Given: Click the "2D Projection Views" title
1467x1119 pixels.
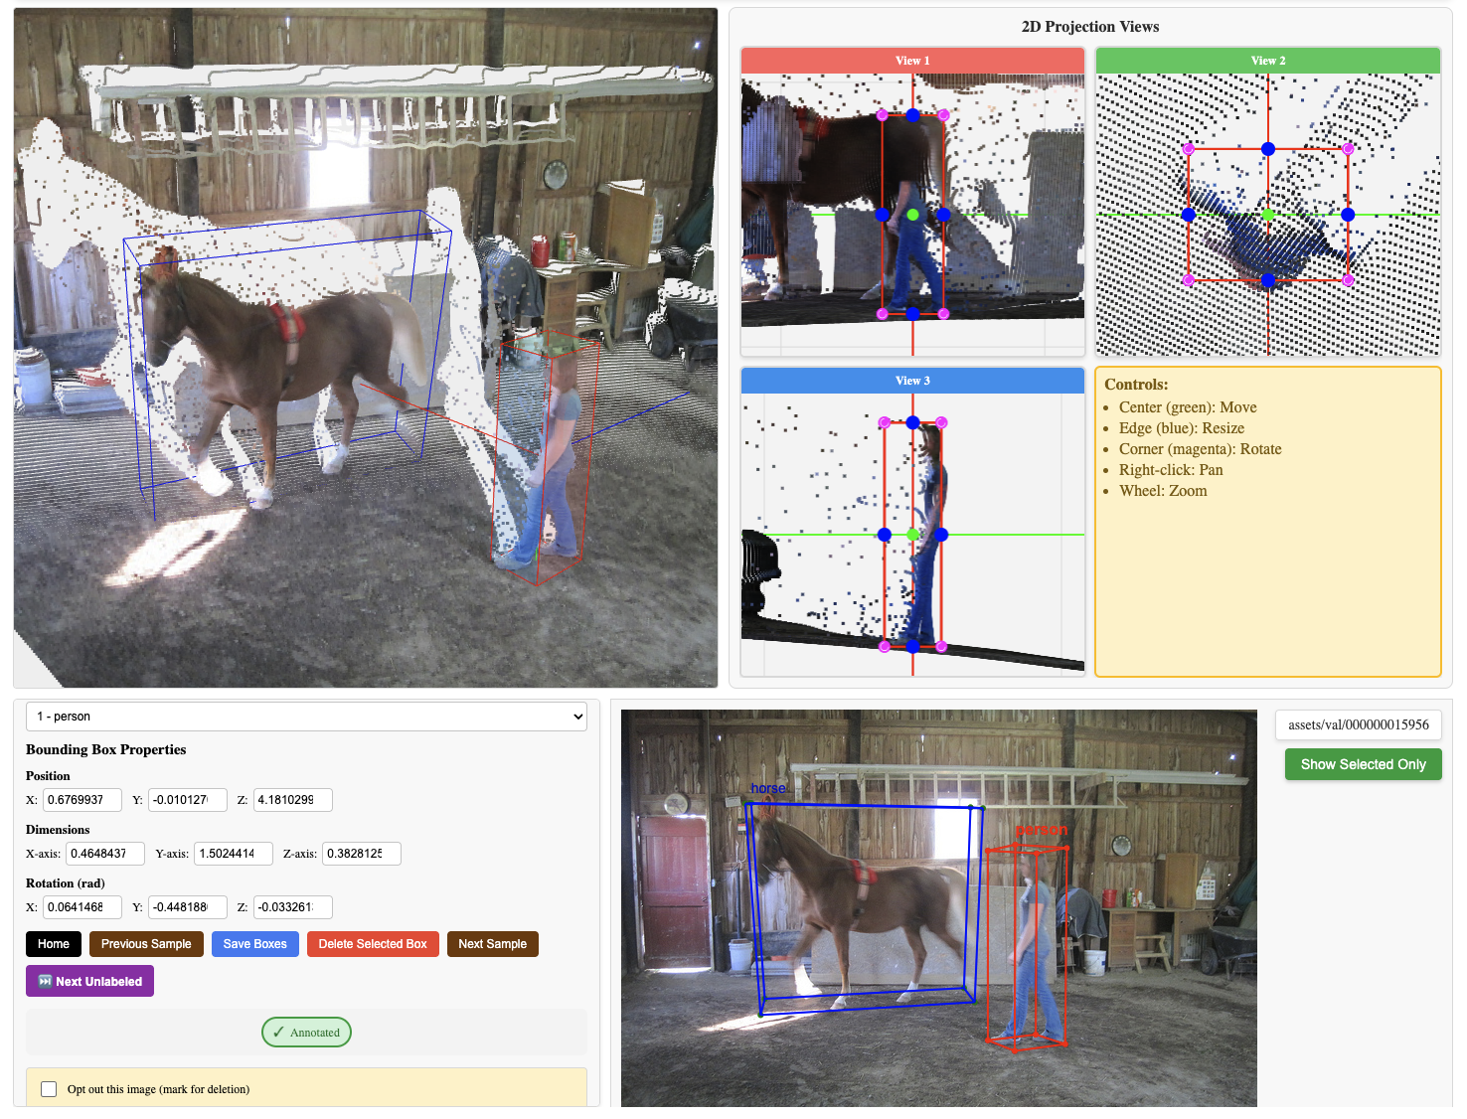Looking at the screenshot, I should 1090,27.
